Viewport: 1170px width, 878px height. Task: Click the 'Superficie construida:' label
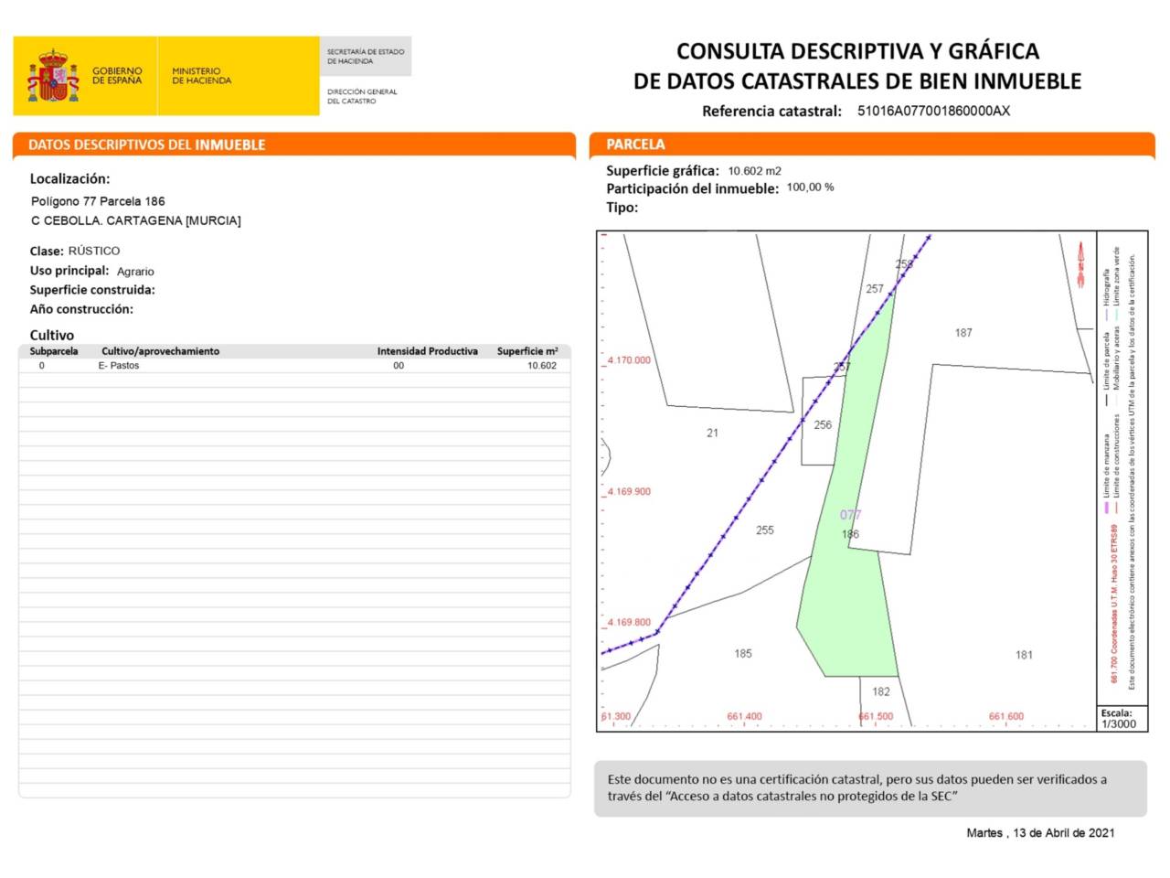click(92, 290)
